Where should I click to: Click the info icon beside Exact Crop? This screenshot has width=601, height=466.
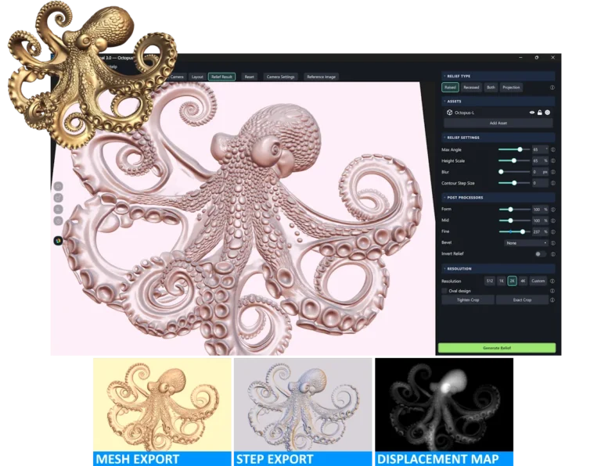tap(552, 300)
